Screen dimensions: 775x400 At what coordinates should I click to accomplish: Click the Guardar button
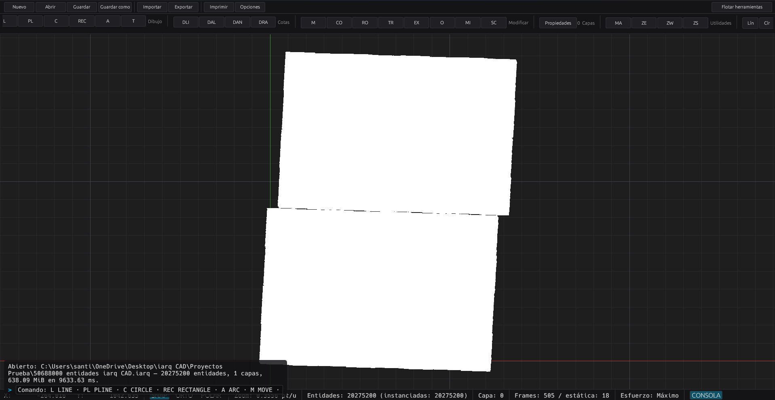(x=82, y=7)
